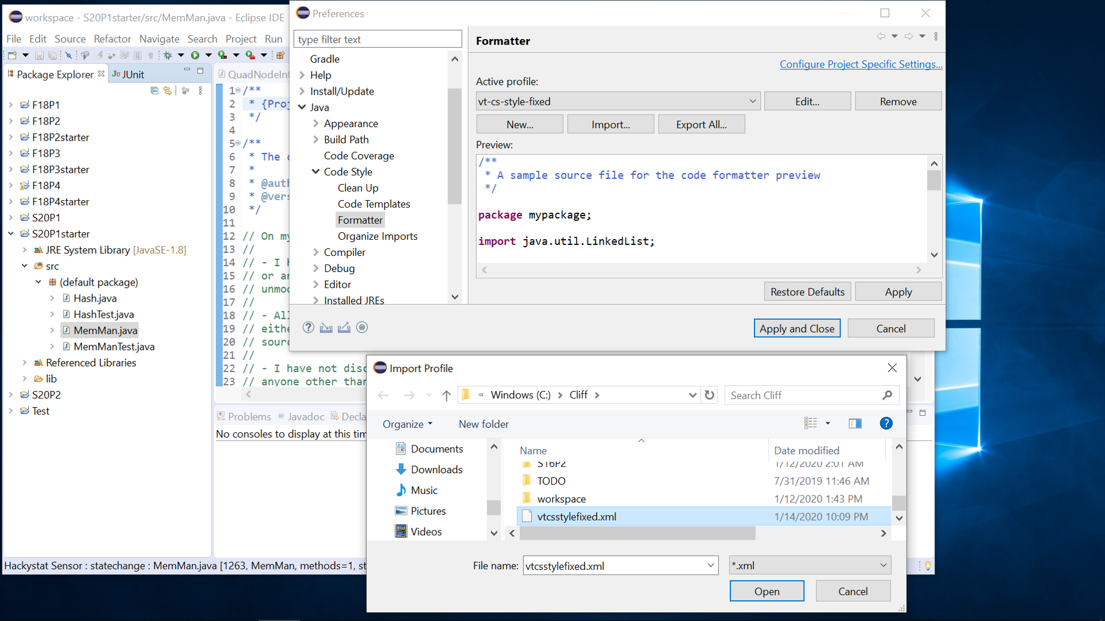Click the Preferences help question mark icon
Image resolution: width=1105 pixels, height=621 pixels.
(308, 327)
